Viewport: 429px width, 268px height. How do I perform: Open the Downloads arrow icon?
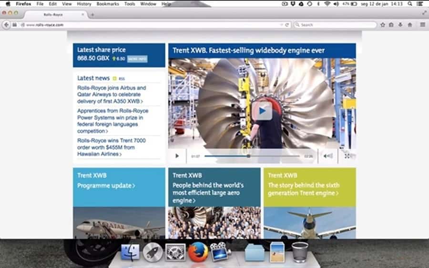pyautogui.click(x=400, y=25)
